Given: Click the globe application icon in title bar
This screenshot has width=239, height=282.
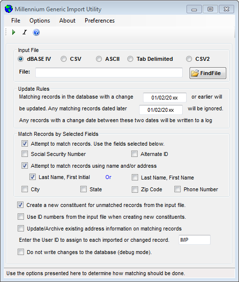Looking at the screenshot, I should pos(9,9).
